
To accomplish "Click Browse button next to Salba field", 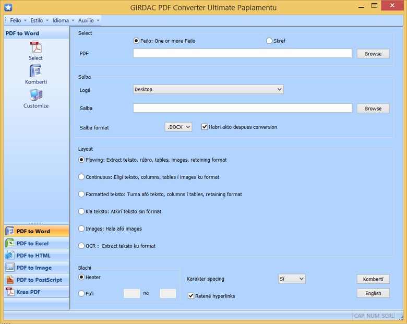I will (x=373, y=109).
